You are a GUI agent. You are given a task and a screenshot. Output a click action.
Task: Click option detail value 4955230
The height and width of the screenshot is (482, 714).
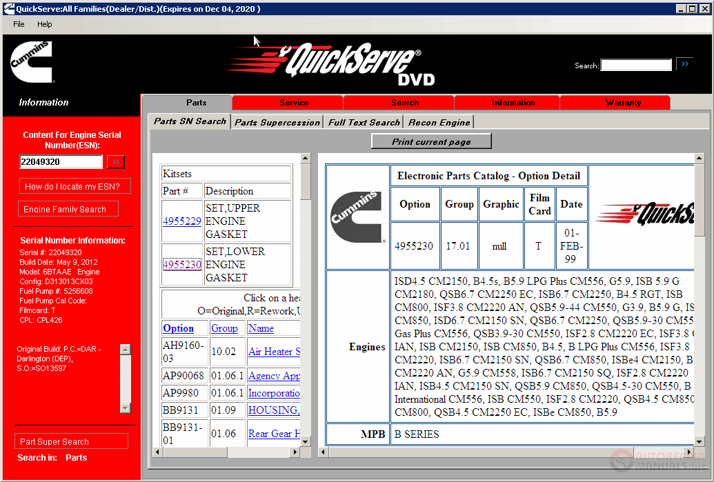[x=414, y=246]
